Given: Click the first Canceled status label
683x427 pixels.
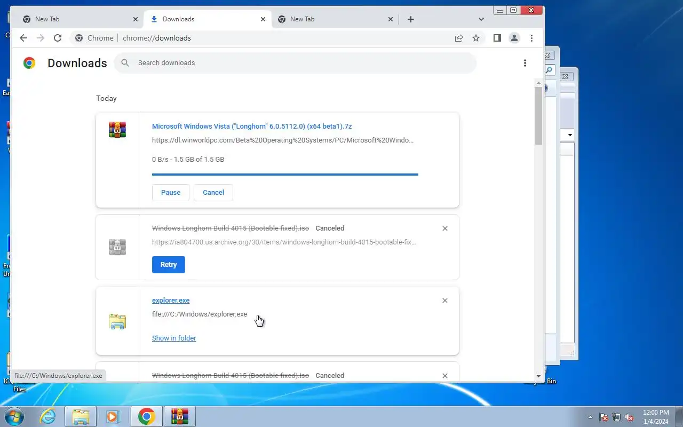Looking at the screenshot, I should 330,228.
